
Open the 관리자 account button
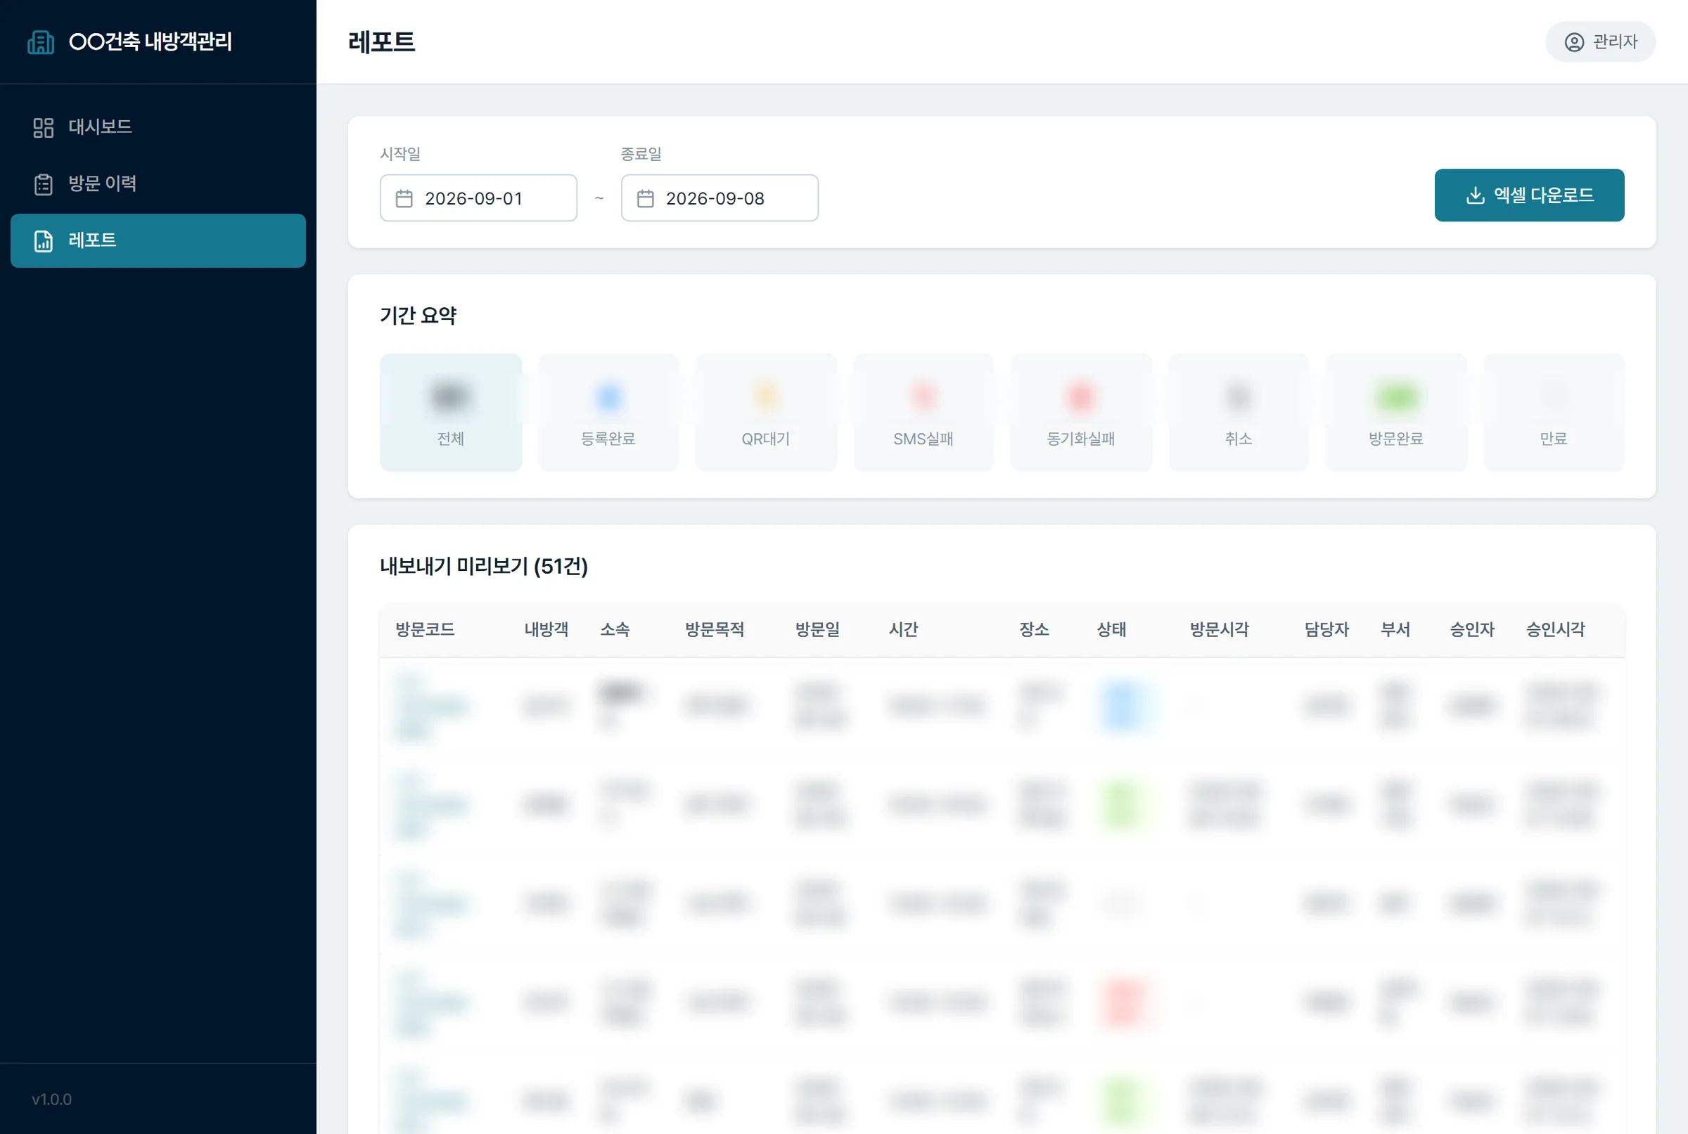point(1599,42)
